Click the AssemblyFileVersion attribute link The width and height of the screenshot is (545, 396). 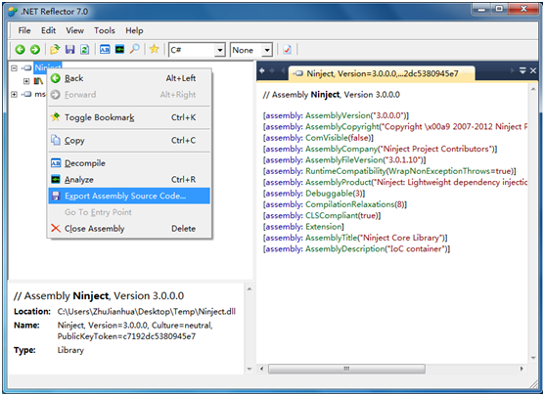coord(343,160)
